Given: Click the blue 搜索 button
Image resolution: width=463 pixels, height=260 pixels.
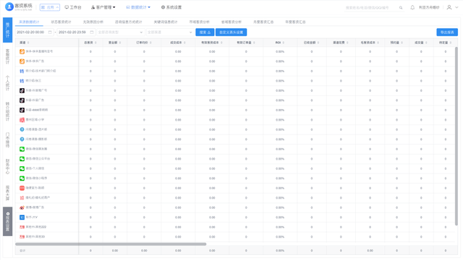Looking at the screenshot, I should tap(205, 32).
